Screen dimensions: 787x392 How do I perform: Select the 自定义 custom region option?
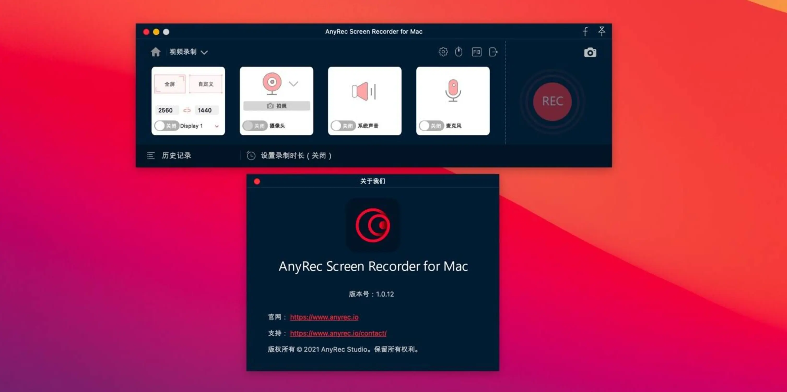tap(205, 84)
